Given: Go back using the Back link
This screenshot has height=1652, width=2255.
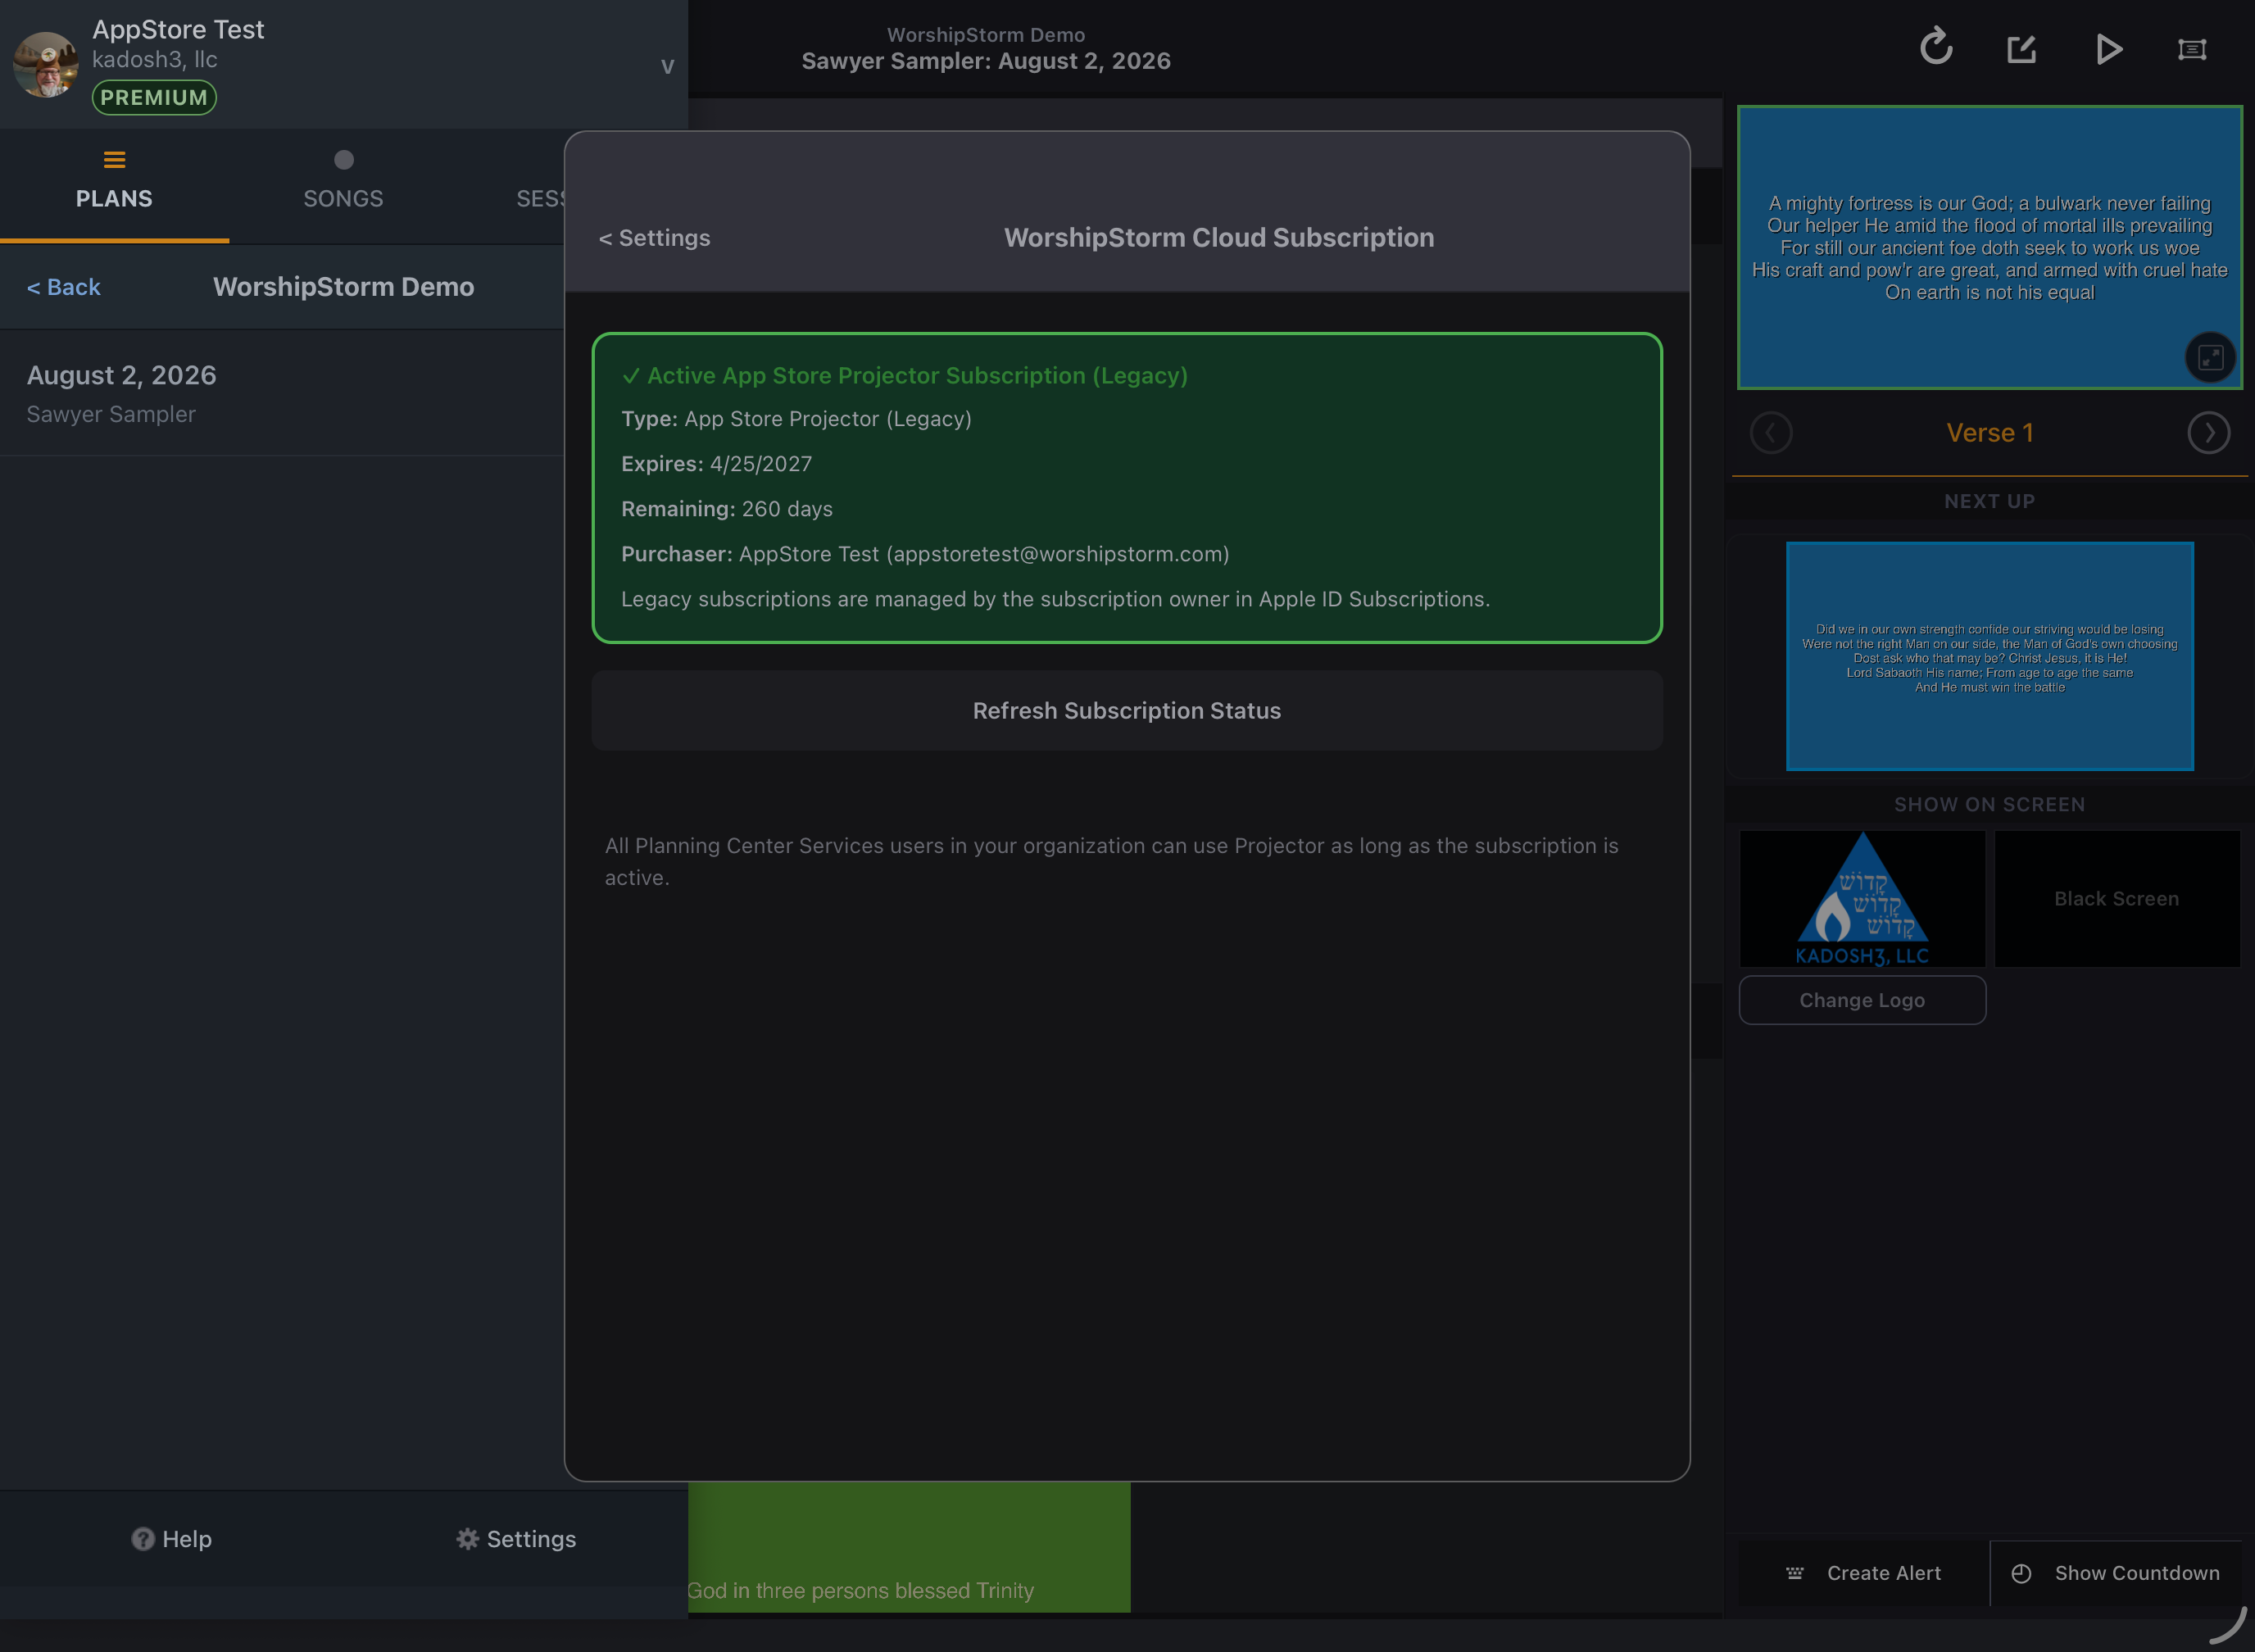Looking at the screenshot, I should click(64, 287).
